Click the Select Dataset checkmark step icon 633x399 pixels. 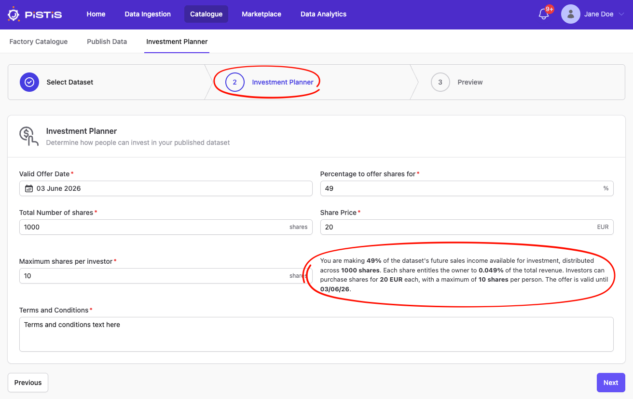29,82
